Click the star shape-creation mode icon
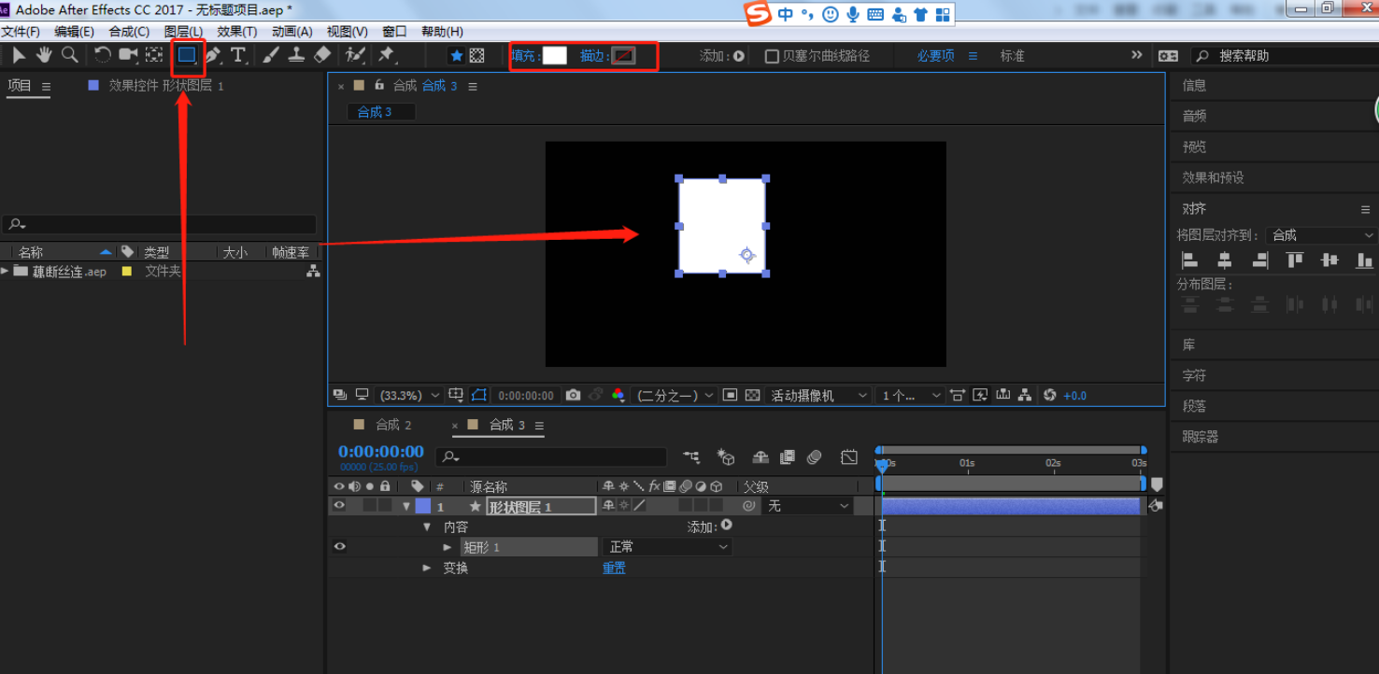The width and height of the screenshot is (1379, 674). 457,56
